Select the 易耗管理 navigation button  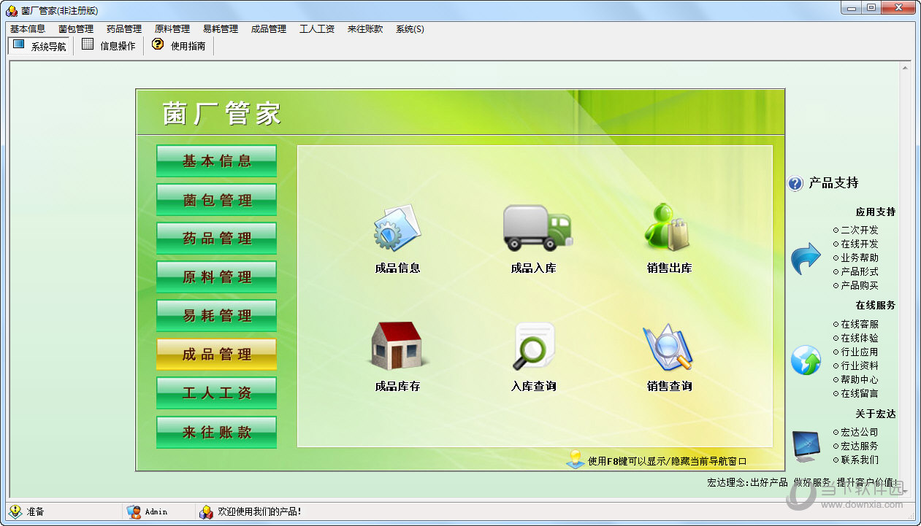click(x=217, y=316)
